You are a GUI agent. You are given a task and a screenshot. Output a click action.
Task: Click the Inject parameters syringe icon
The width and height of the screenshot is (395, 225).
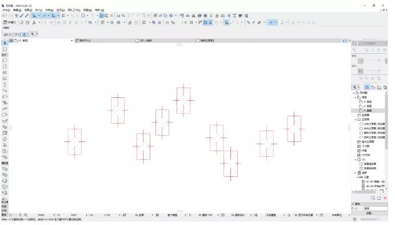27,15
